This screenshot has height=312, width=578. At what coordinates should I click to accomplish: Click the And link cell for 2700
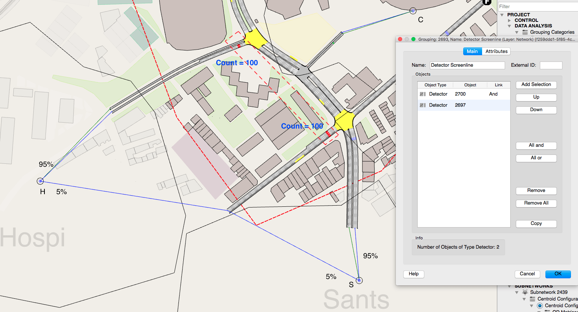tap(493, 94)
